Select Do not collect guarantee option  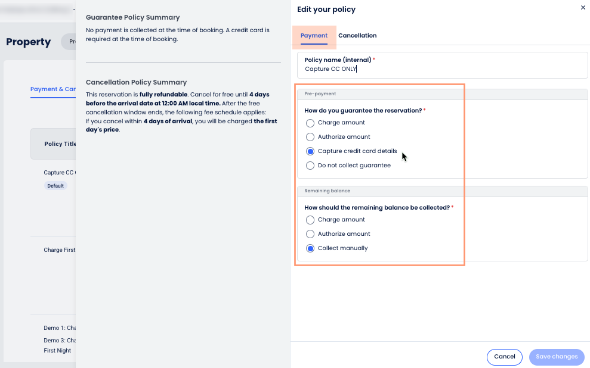pos(310,166)
